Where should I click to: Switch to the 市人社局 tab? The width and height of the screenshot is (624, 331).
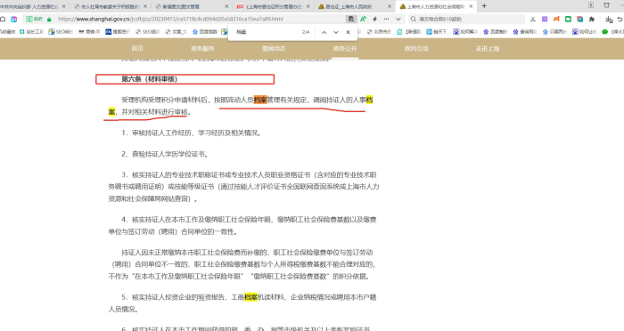tap(110, 6)
